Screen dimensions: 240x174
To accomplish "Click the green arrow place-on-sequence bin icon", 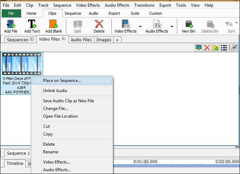I will (x=199, y=48).
